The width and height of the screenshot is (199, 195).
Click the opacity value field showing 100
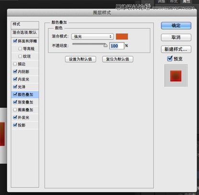[x=117, y=46]
